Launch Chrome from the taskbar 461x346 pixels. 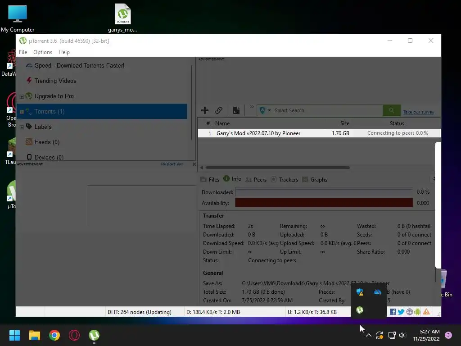pos(54,335)
